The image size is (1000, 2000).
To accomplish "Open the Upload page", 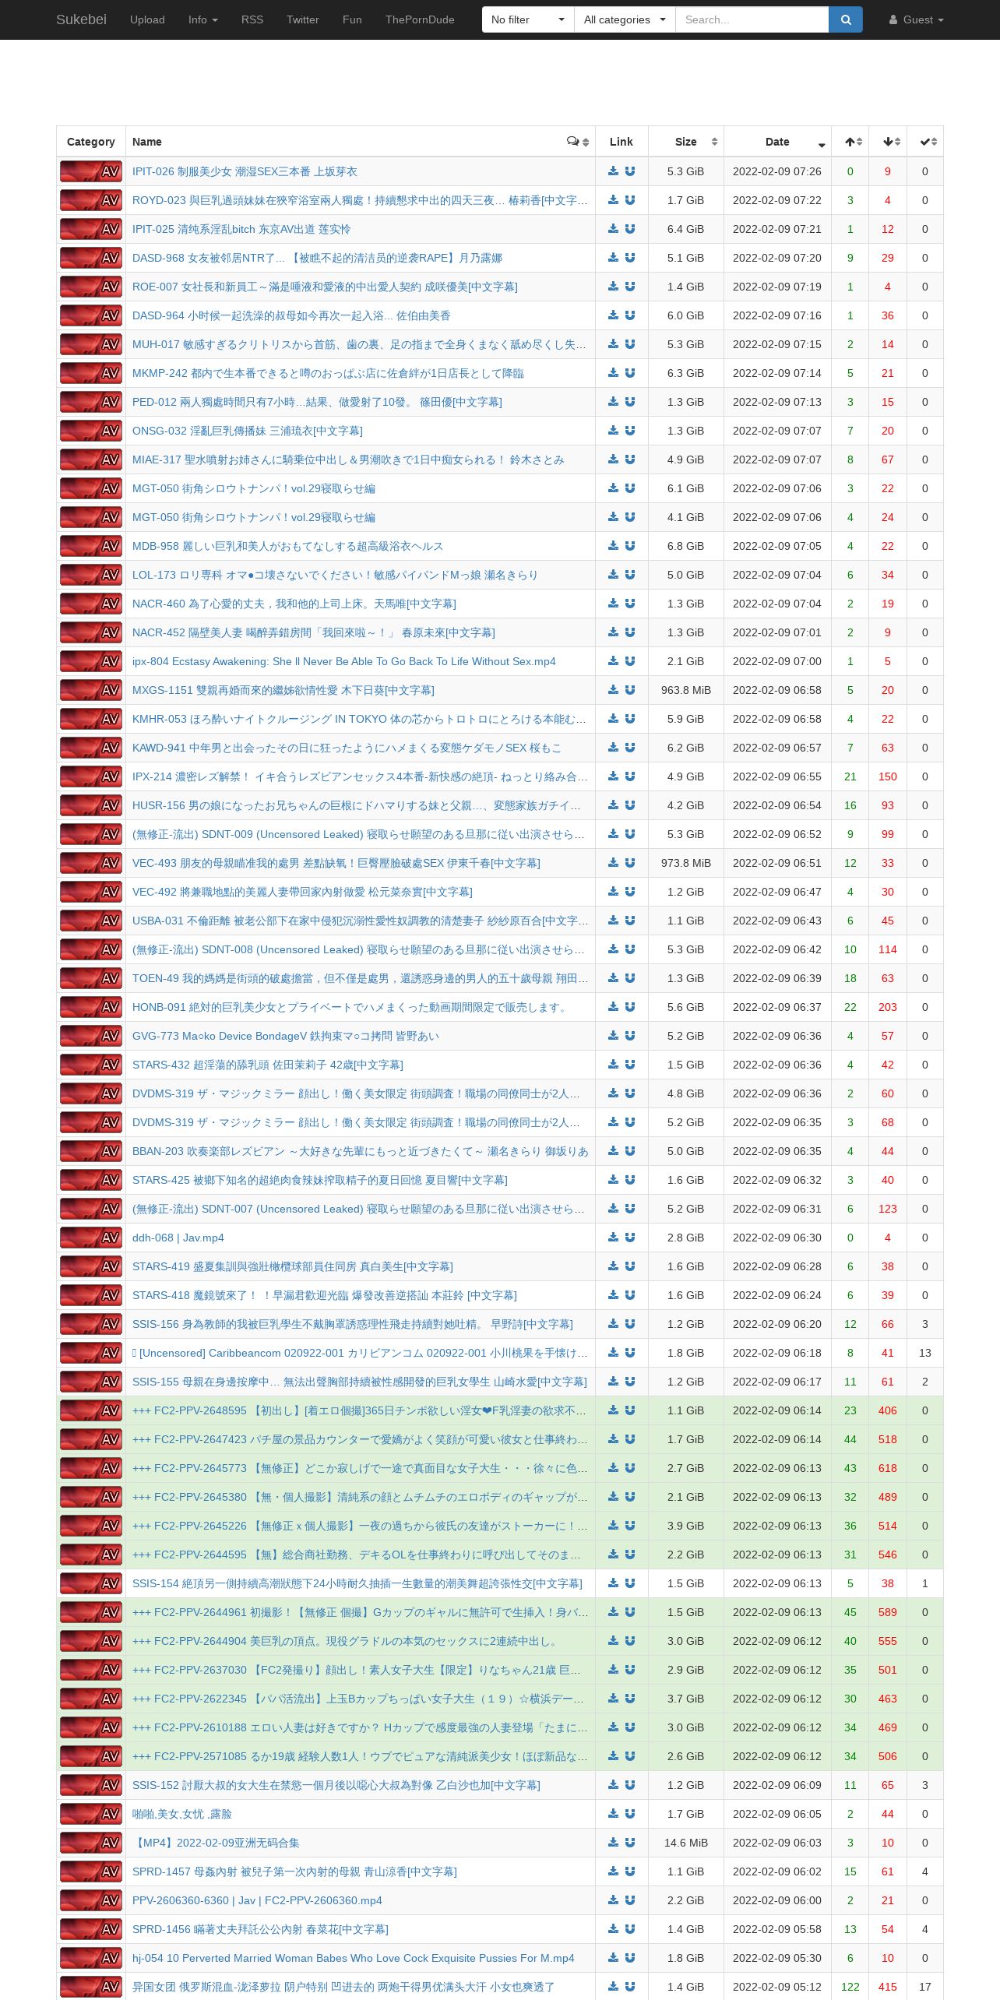I will click(147, 19).
